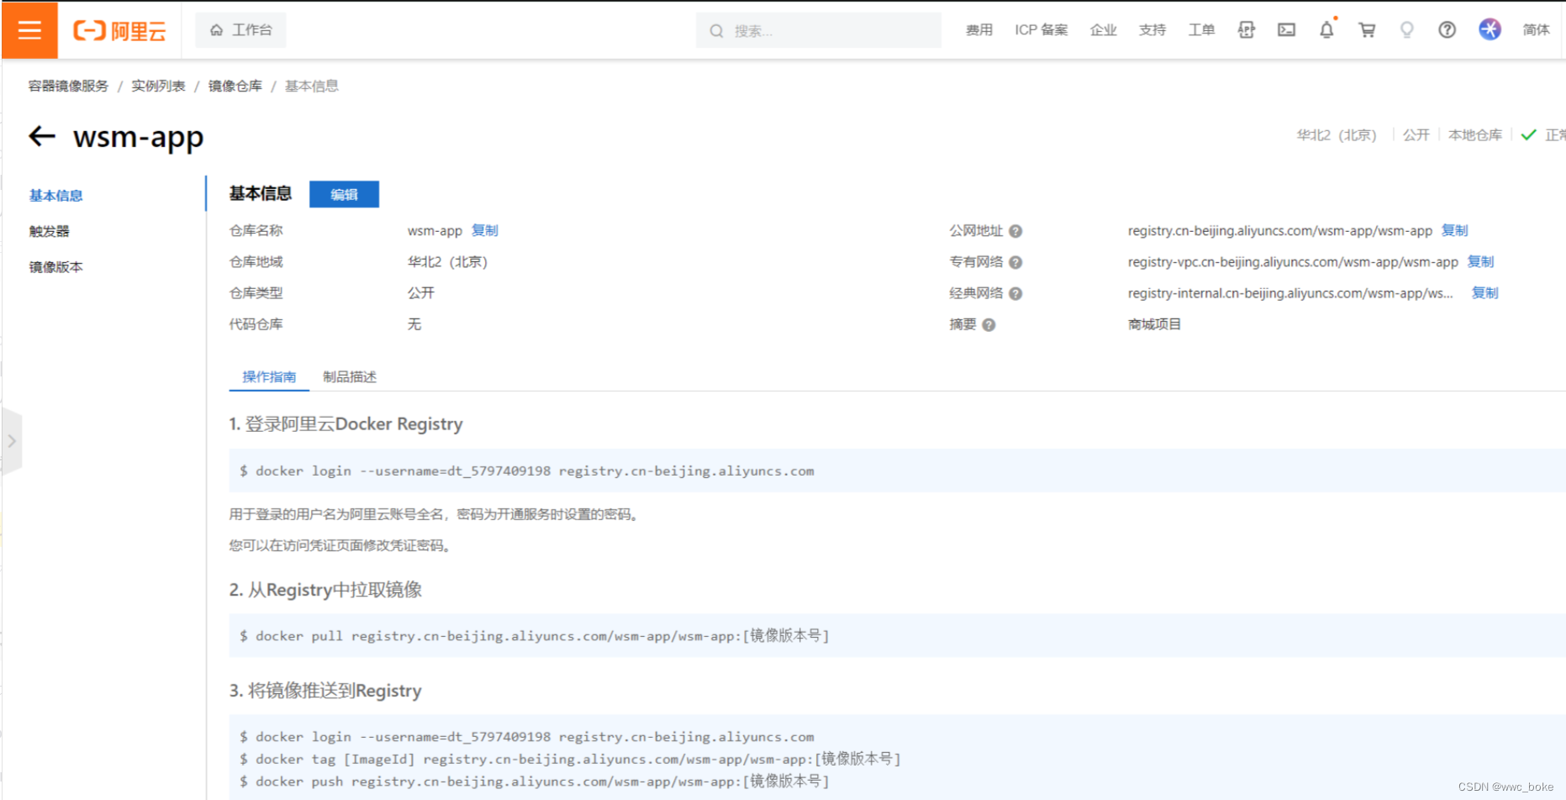
Task: Click the help icon next to 摘要
Action: 989,325
